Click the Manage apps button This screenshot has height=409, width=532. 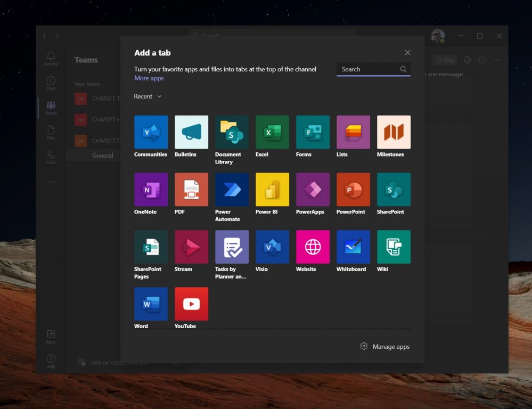click(384, 347)
